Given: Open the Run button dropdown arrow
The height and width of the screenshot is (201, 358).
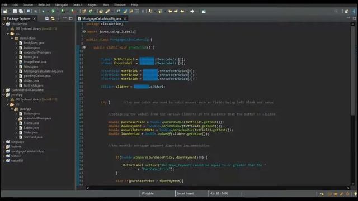Looking at the screenshot, I should click(x=57, y=11).
